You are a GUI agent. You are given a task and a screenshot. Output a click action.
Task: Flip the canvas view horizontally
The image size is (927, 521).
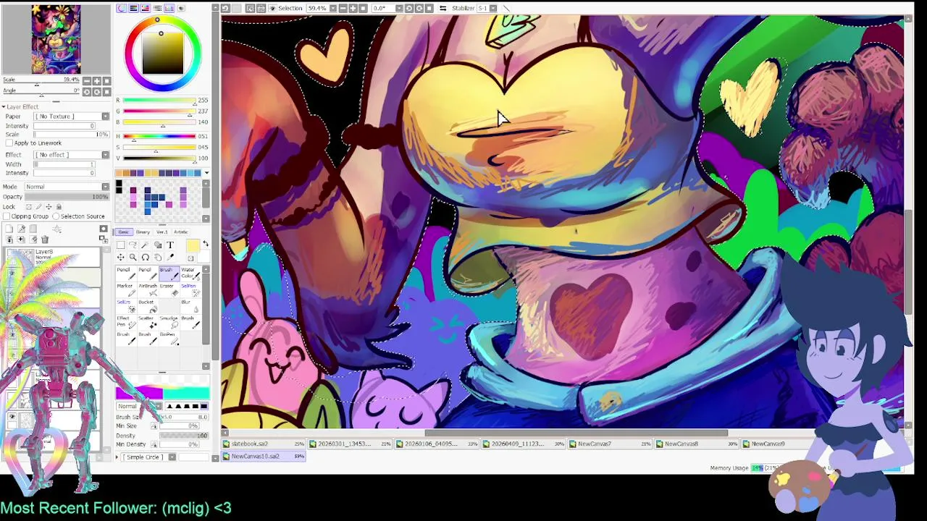point(442,9)
